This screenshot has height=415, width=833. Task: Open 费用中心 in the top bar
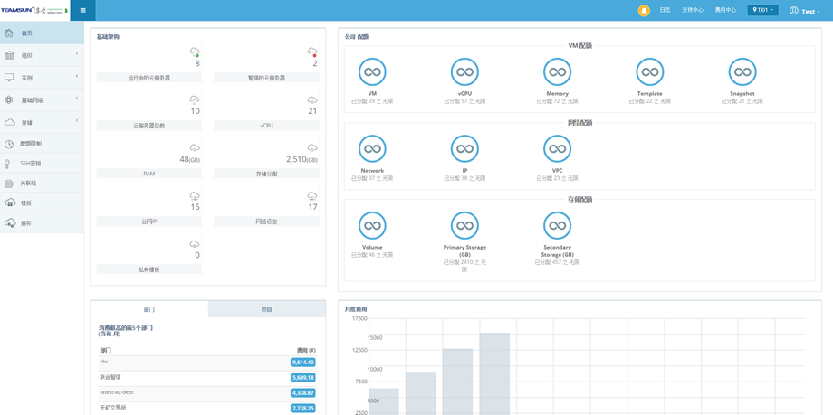tap(725, 10)
